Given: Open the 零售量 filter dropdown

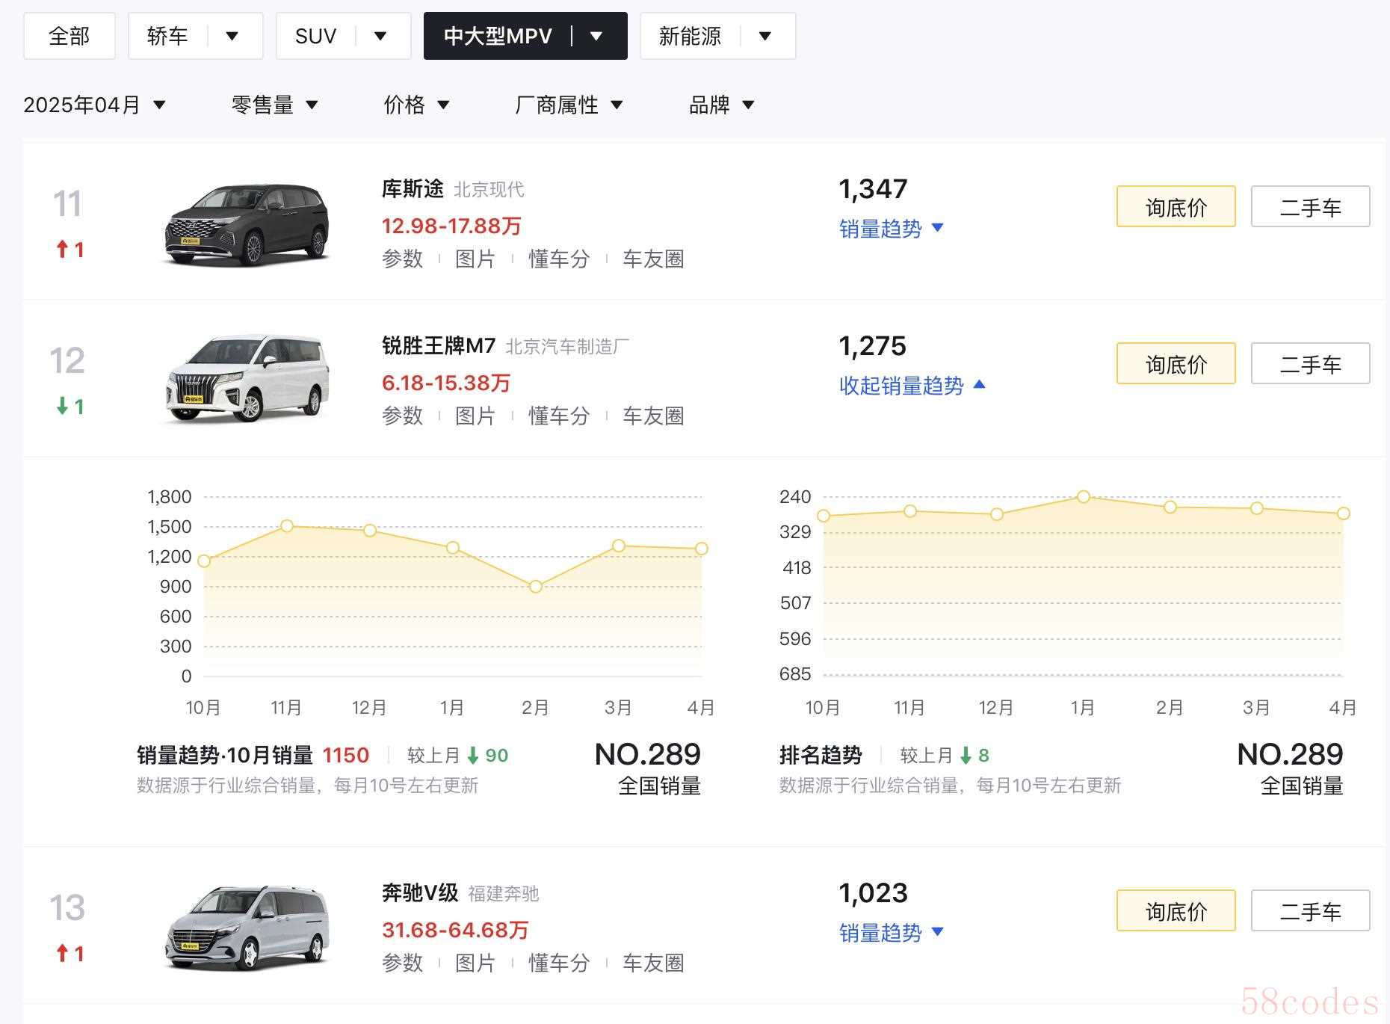Looking at the screenshot, I should [275, 105].
